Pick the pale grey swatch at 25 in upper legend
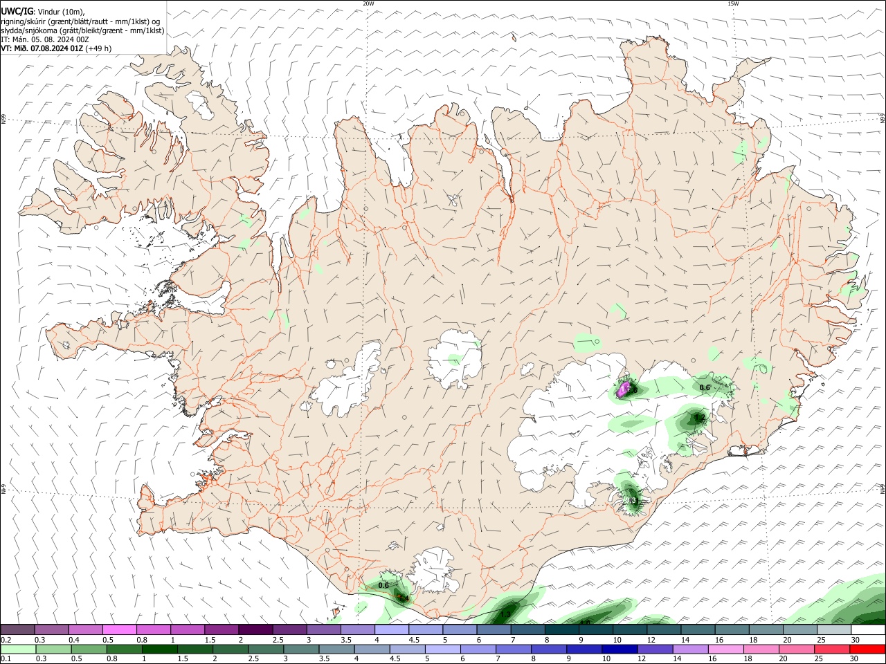Image resolution: width=886 pixels, height=664 pixels. pyautogui.click(x=834, y=629)
